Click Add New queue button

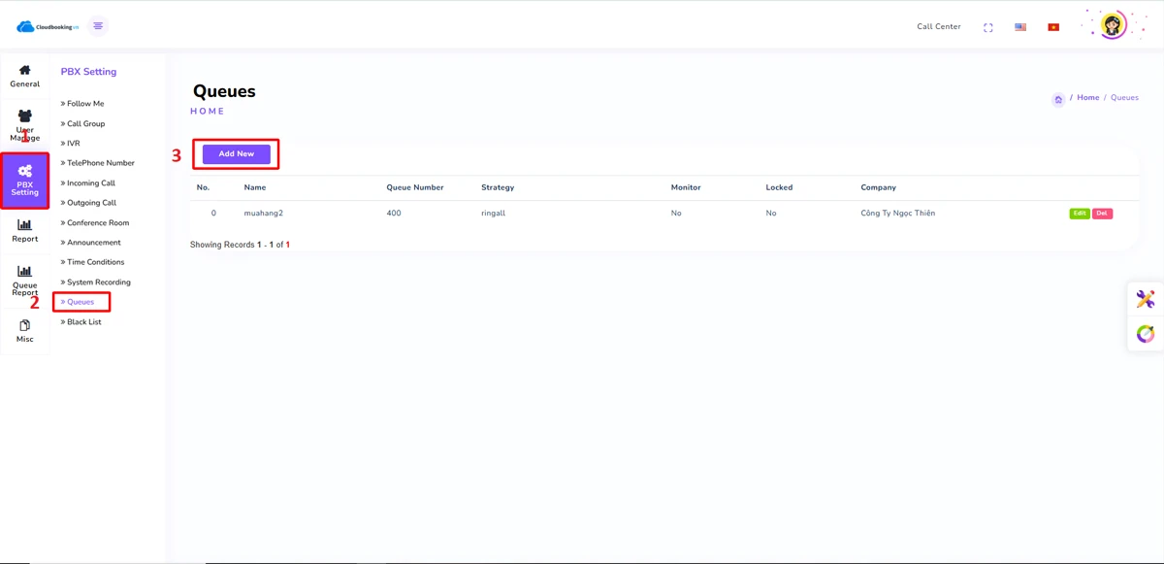tap(237, 154)
